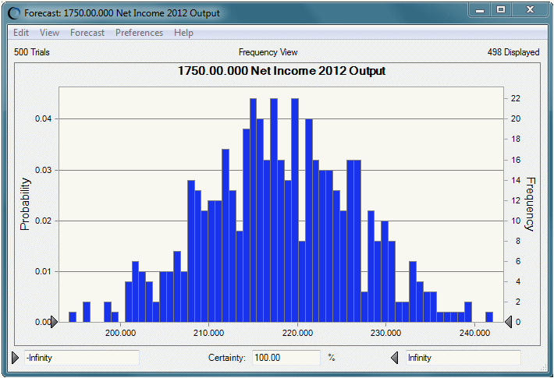Click the Probability axis label
The image size is (554, 378).
25,204
